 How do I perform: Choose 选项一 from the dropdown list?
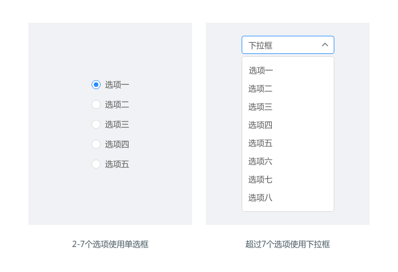(x=261, y=70)
